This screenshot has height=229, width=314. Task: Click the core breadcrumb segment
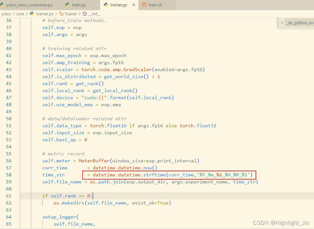(20, 14)
